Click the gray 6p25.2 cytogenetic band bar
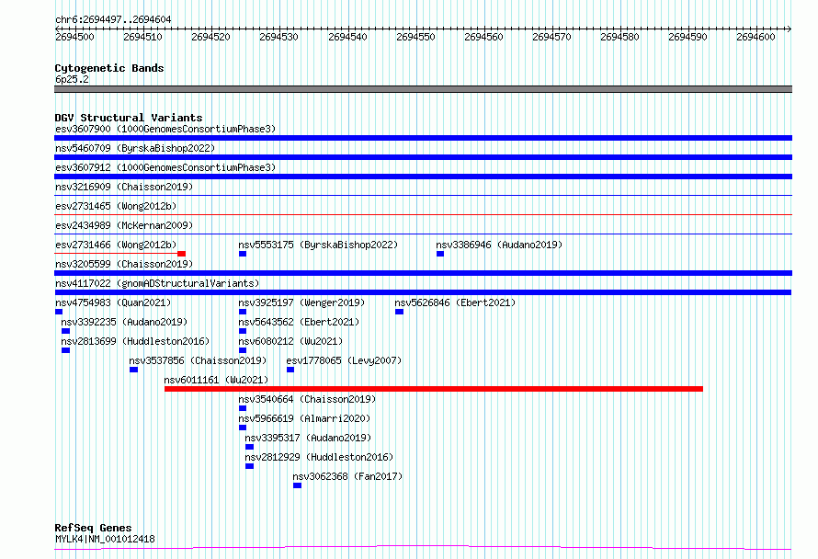Screen dimensions: 818x559 (x=423, y=89)
